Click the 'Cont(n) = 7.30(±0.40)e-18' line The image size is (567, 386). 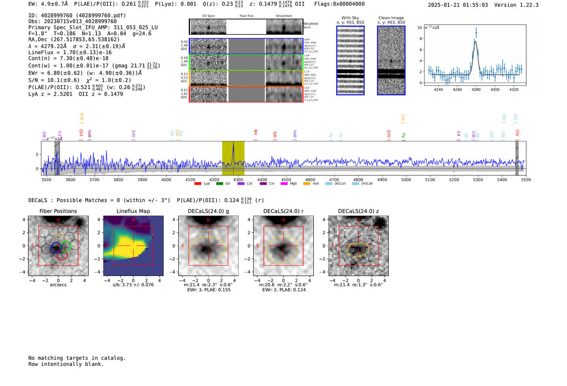(x=68, y=58)
